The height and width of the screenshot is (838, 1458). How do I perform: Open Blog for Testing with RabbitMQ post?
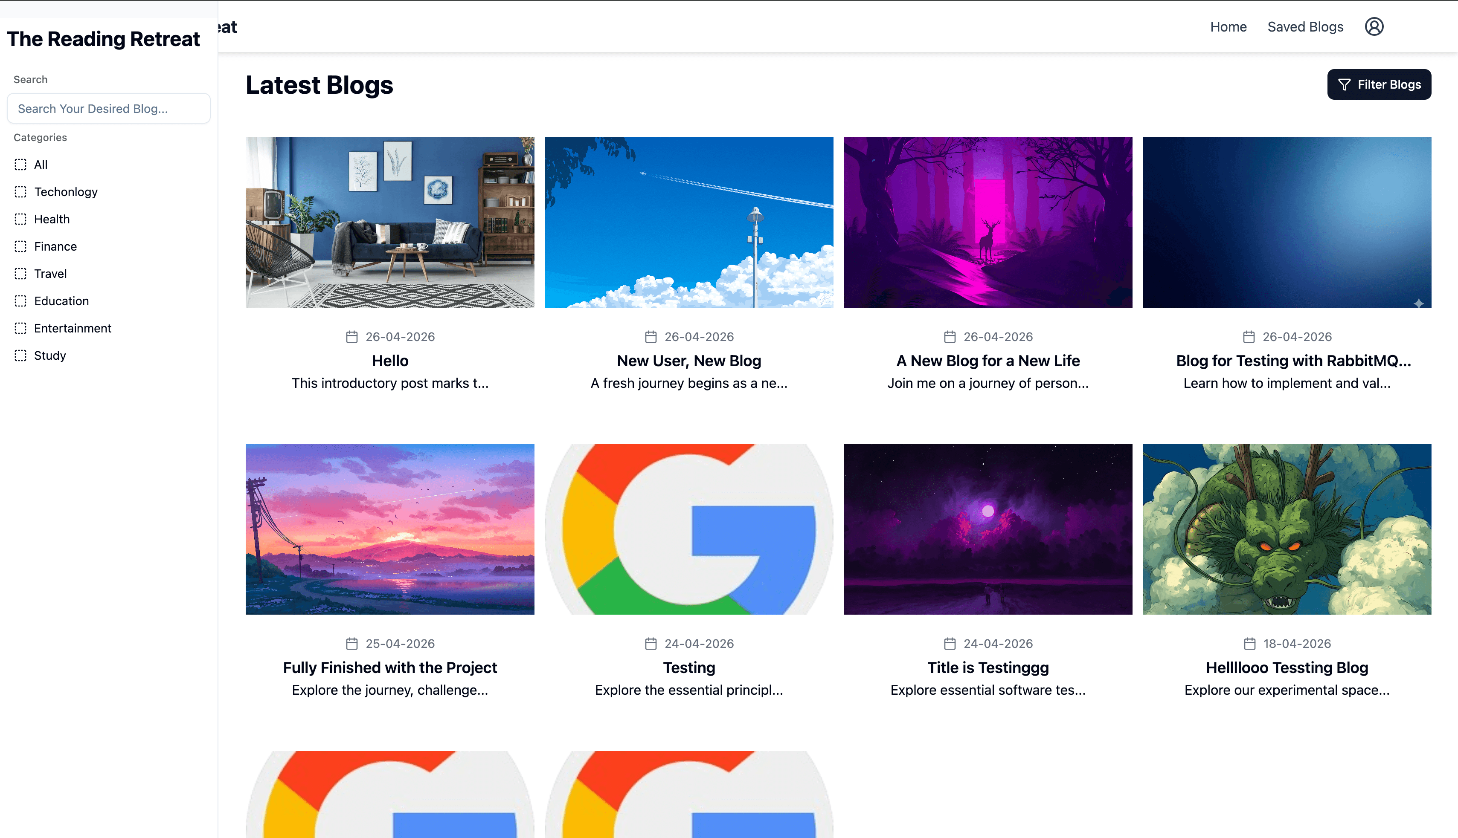coord(1293,361)
